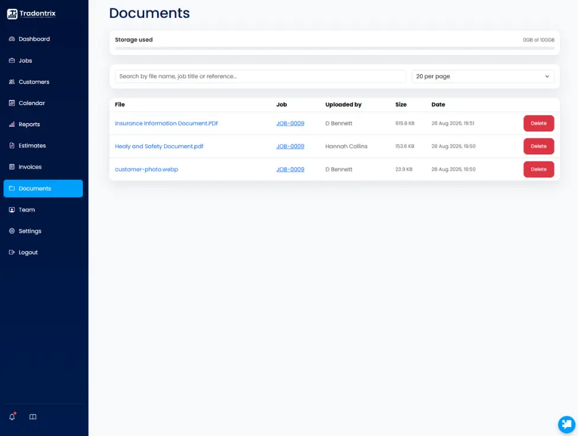The height and width of the screenshot is (436, 578).
Task: Click the 0GB of 100GB text
Action: coord(538,40)
